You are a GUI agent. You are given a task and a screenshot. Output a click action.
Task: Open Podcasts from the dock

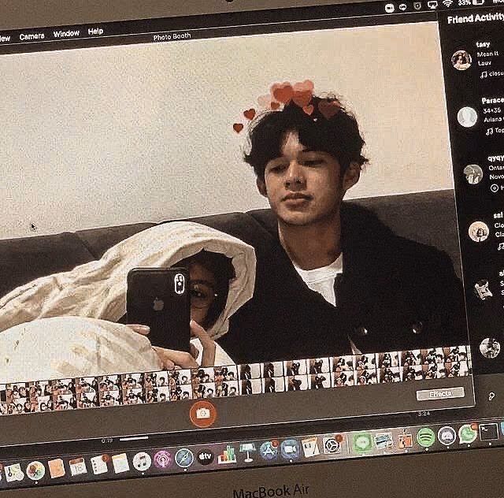click(163, 459)
